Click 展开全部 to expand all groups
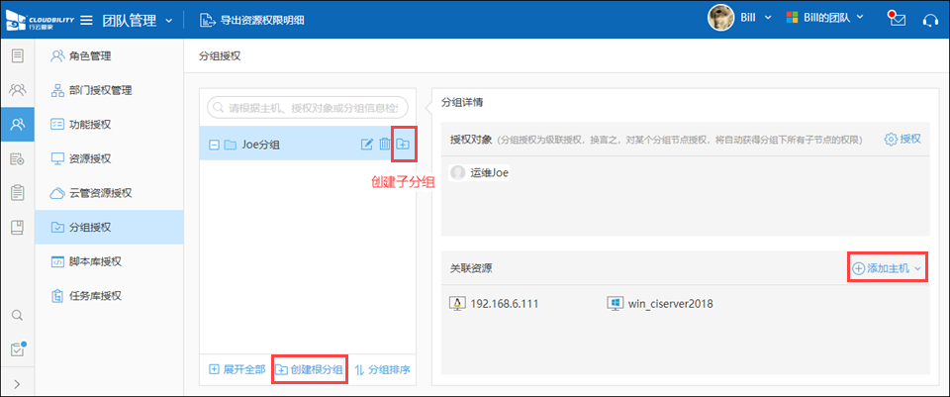This screenshot has height=397, width=950. [237, 370]
